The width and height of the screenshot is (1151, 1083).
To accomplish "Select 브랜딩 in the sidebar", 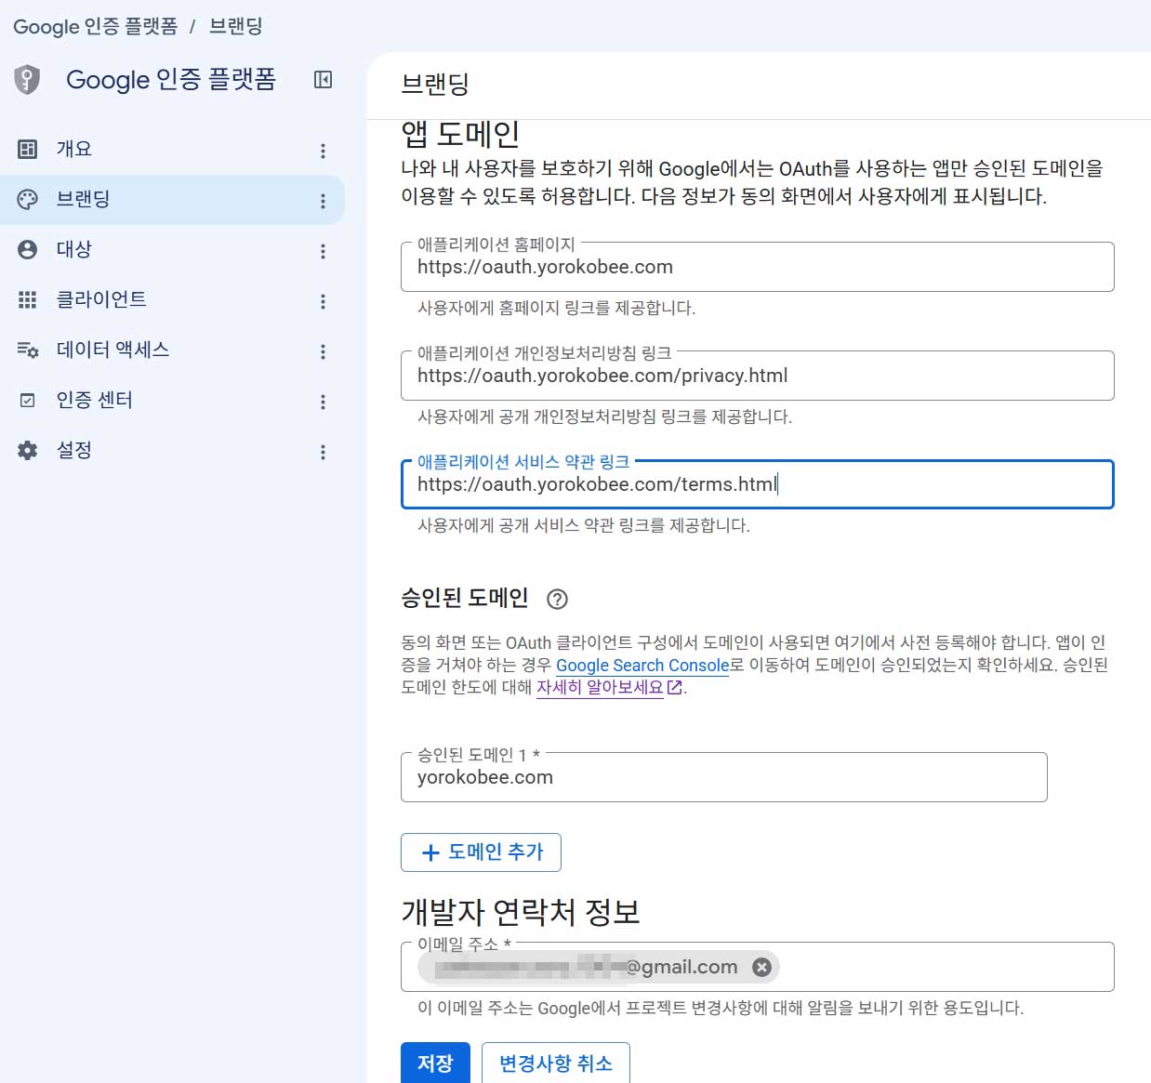I will point(172,199).
